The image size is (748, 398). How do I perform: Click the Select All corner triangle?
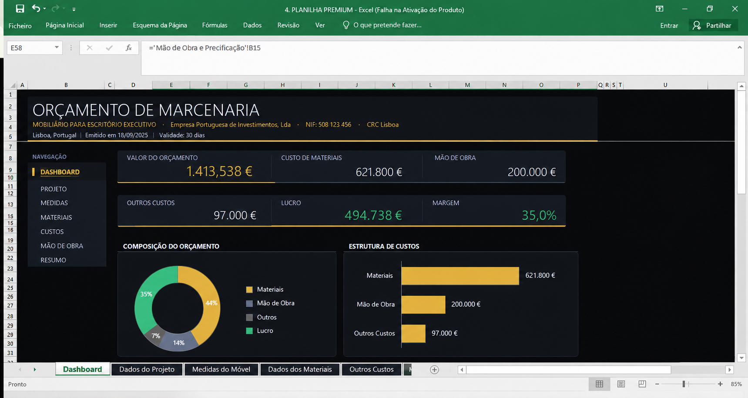(13, 85)
